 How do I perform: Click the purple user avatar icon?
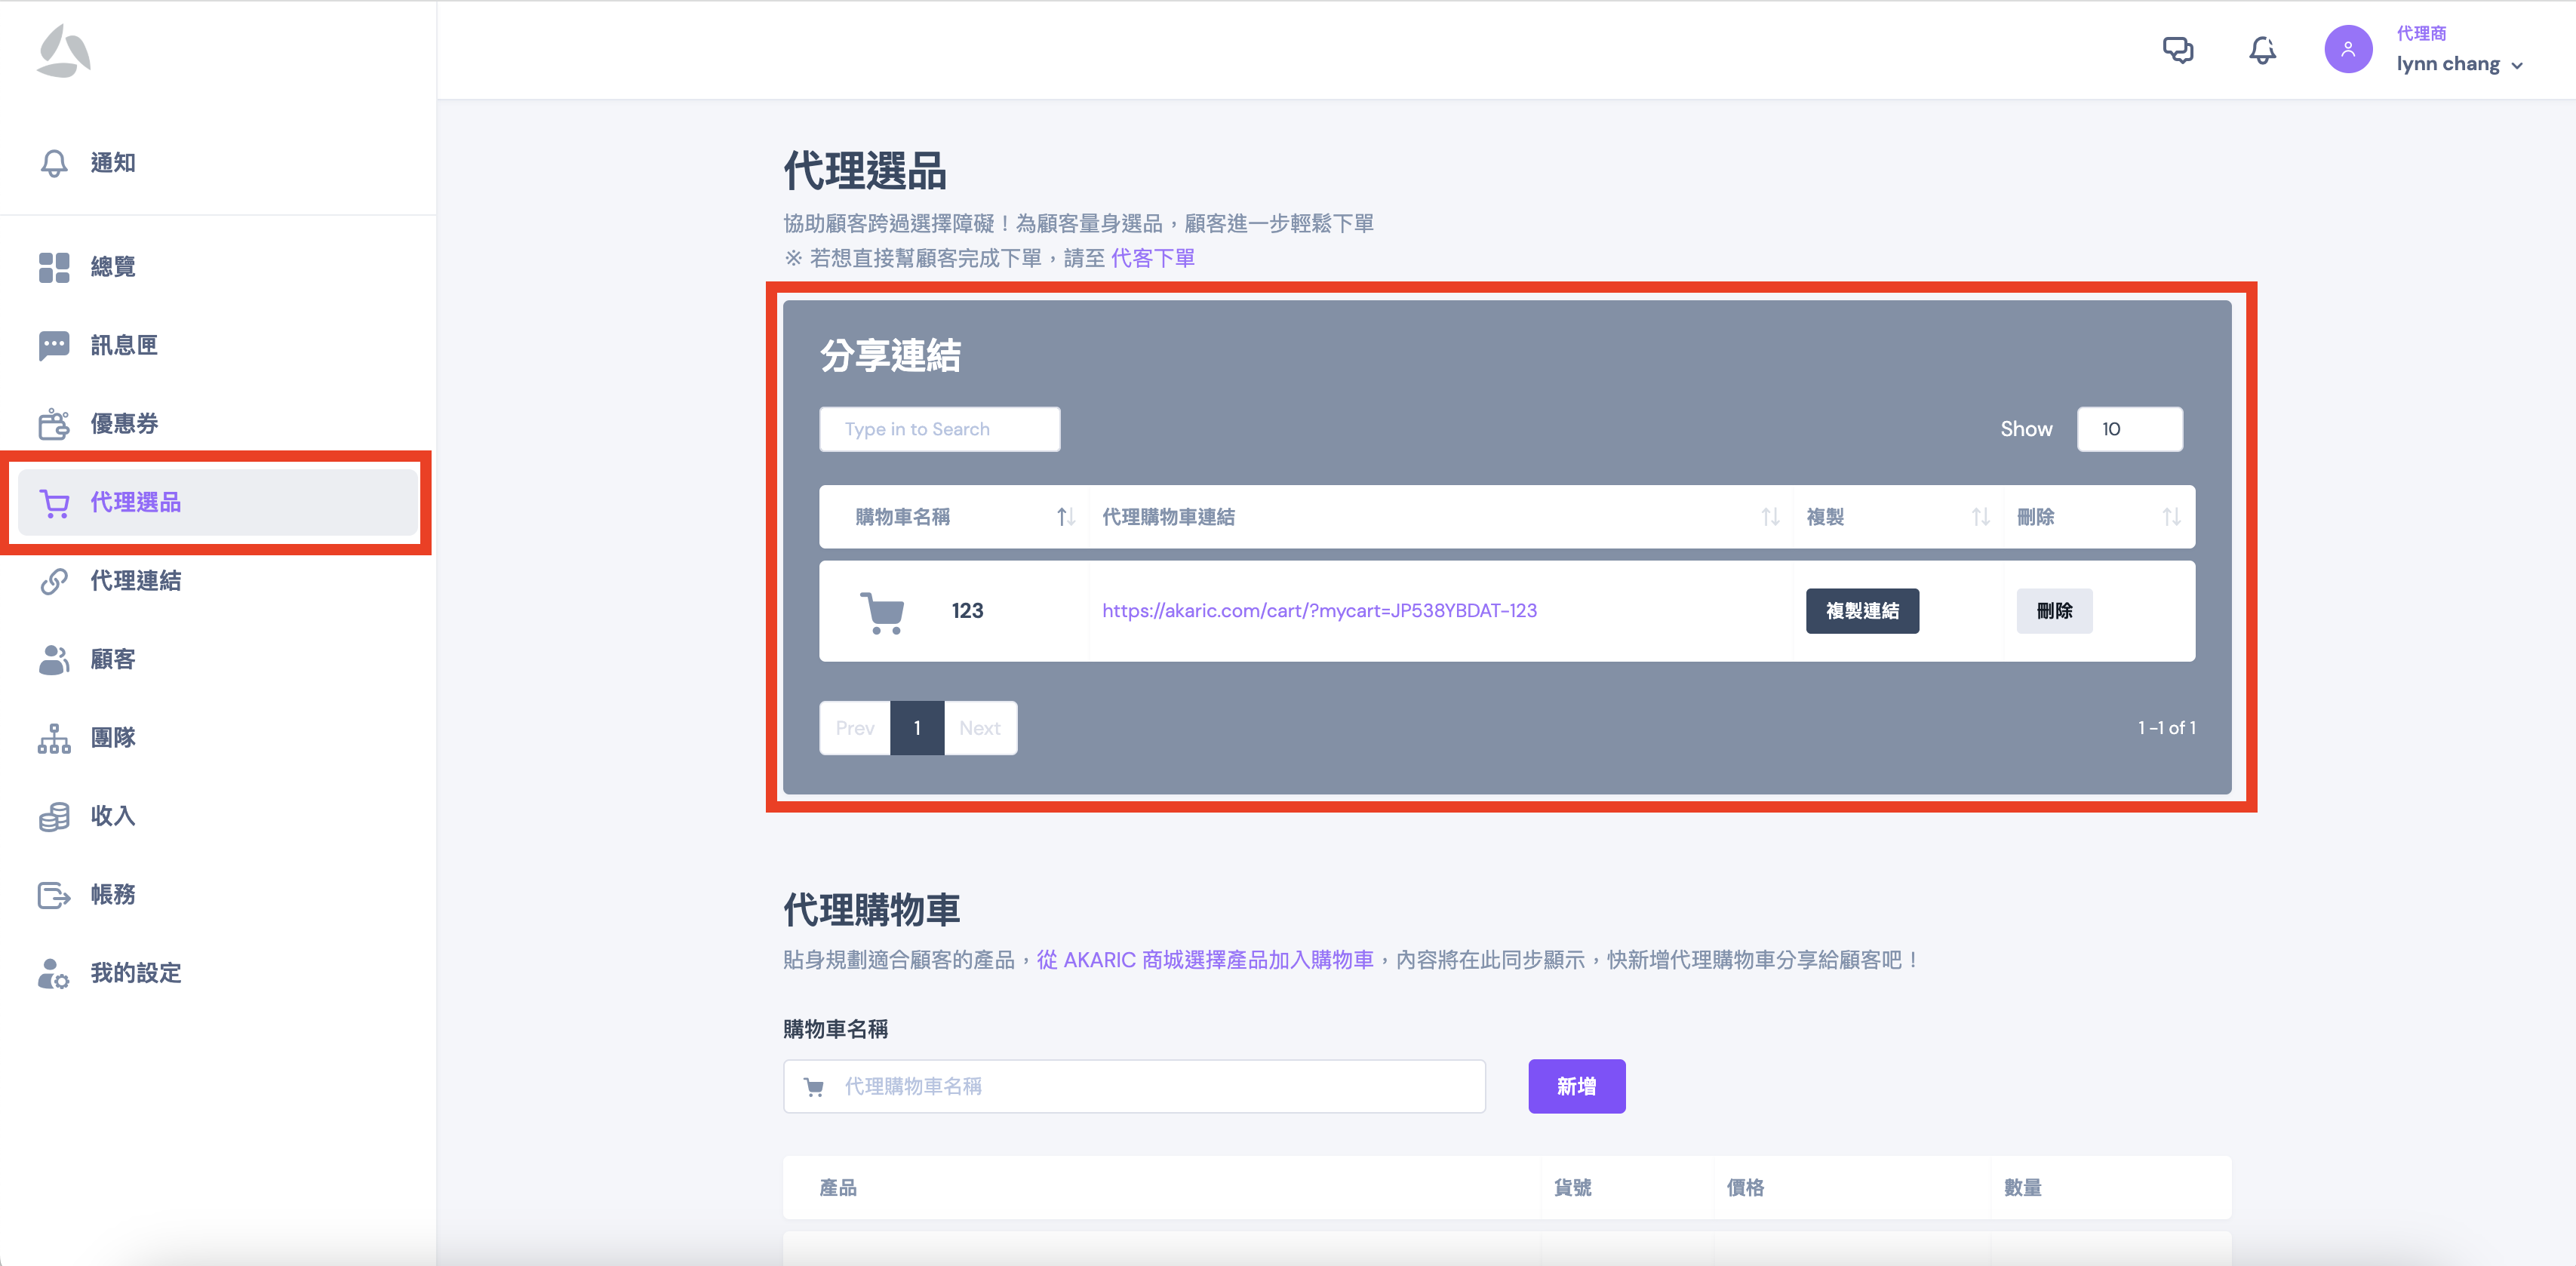coord(2347,50)
